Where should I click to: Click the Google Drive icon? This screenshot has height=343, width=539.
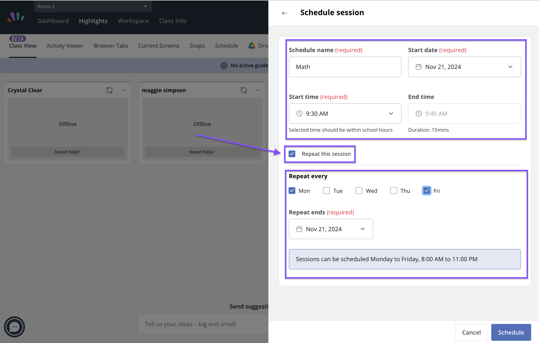click(252, 46)
